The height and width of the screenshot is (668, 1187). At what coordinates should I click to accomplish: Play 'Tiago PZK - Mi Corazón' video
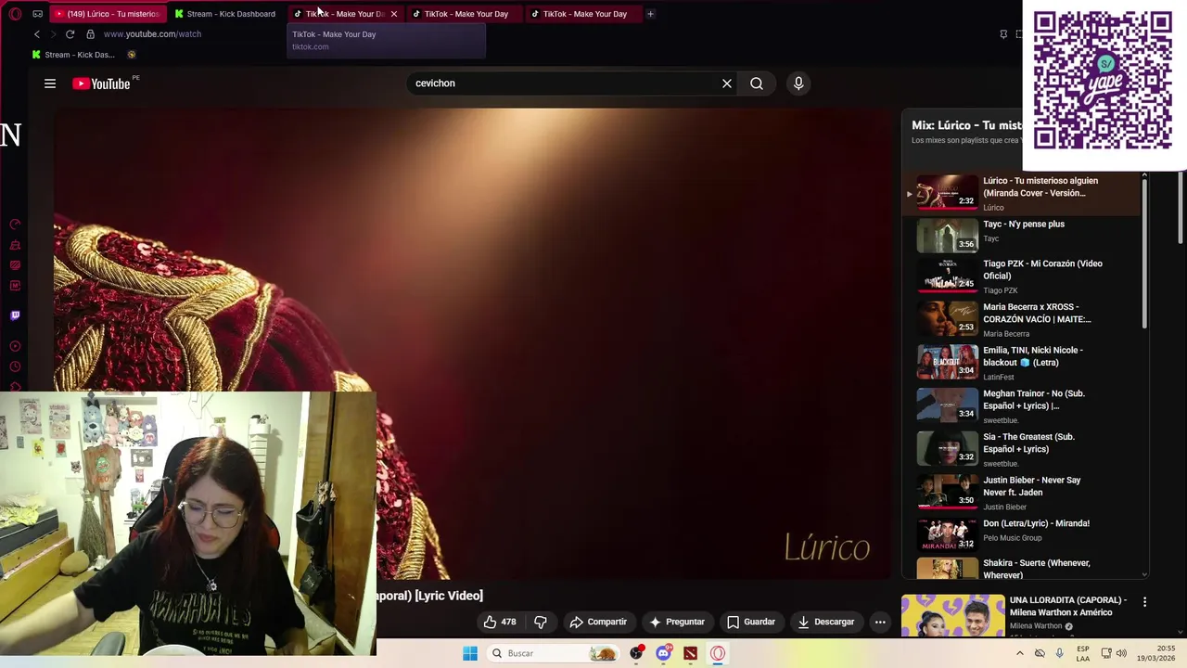[x=1021, y=276]
